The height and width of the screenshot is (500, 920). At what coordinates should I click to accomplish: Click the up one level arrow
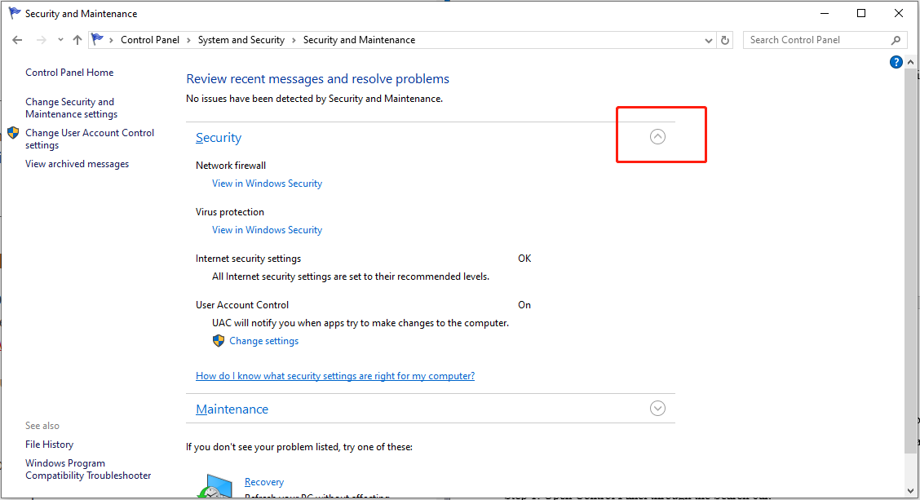(77, 40)
